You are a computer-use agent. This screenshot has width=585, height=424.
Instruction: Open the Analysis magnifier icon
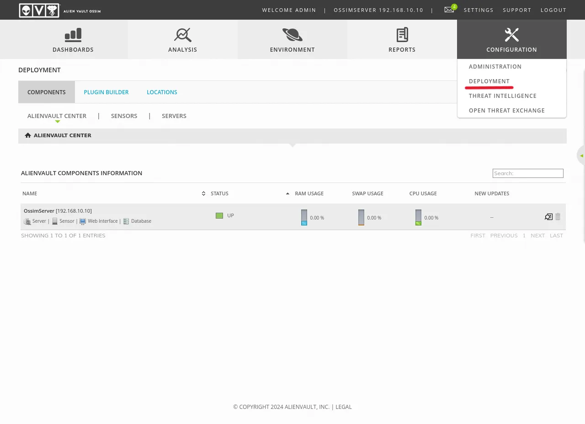pos(182,35)
